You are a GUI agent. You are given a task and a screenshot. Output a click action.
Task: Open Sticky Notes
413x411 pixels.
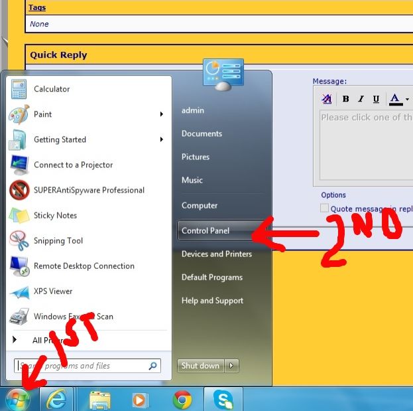point(89,216)
